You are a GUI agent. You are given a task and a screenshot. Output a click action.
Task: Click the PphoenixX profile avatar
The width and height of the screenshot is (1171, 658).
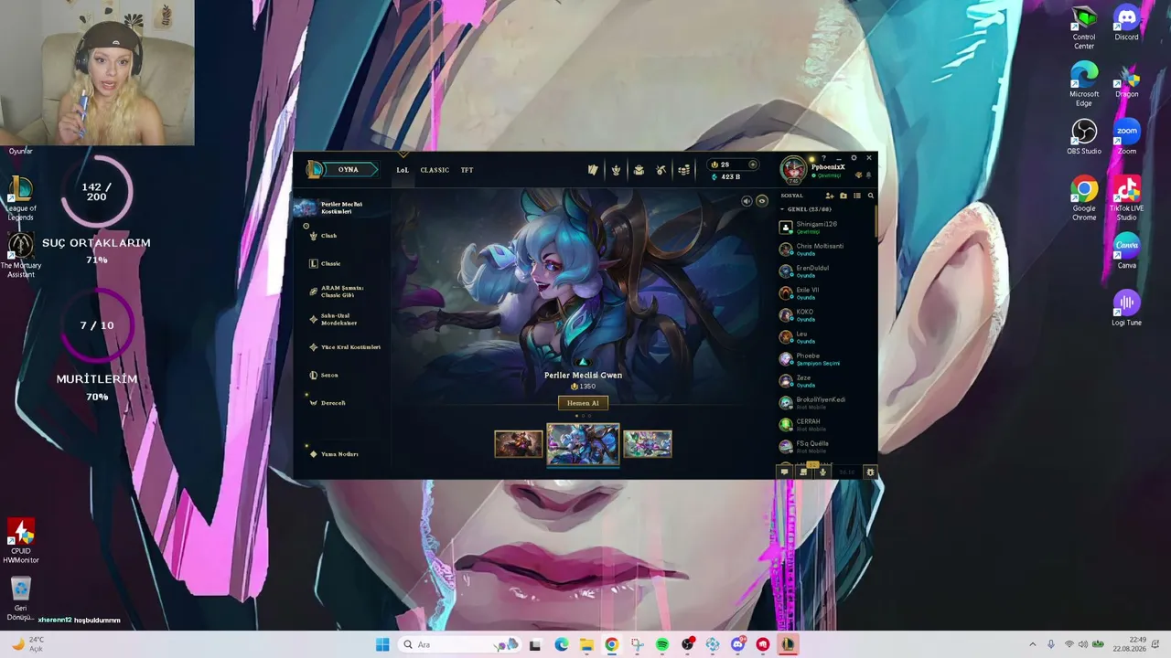(x=793, y=169)
